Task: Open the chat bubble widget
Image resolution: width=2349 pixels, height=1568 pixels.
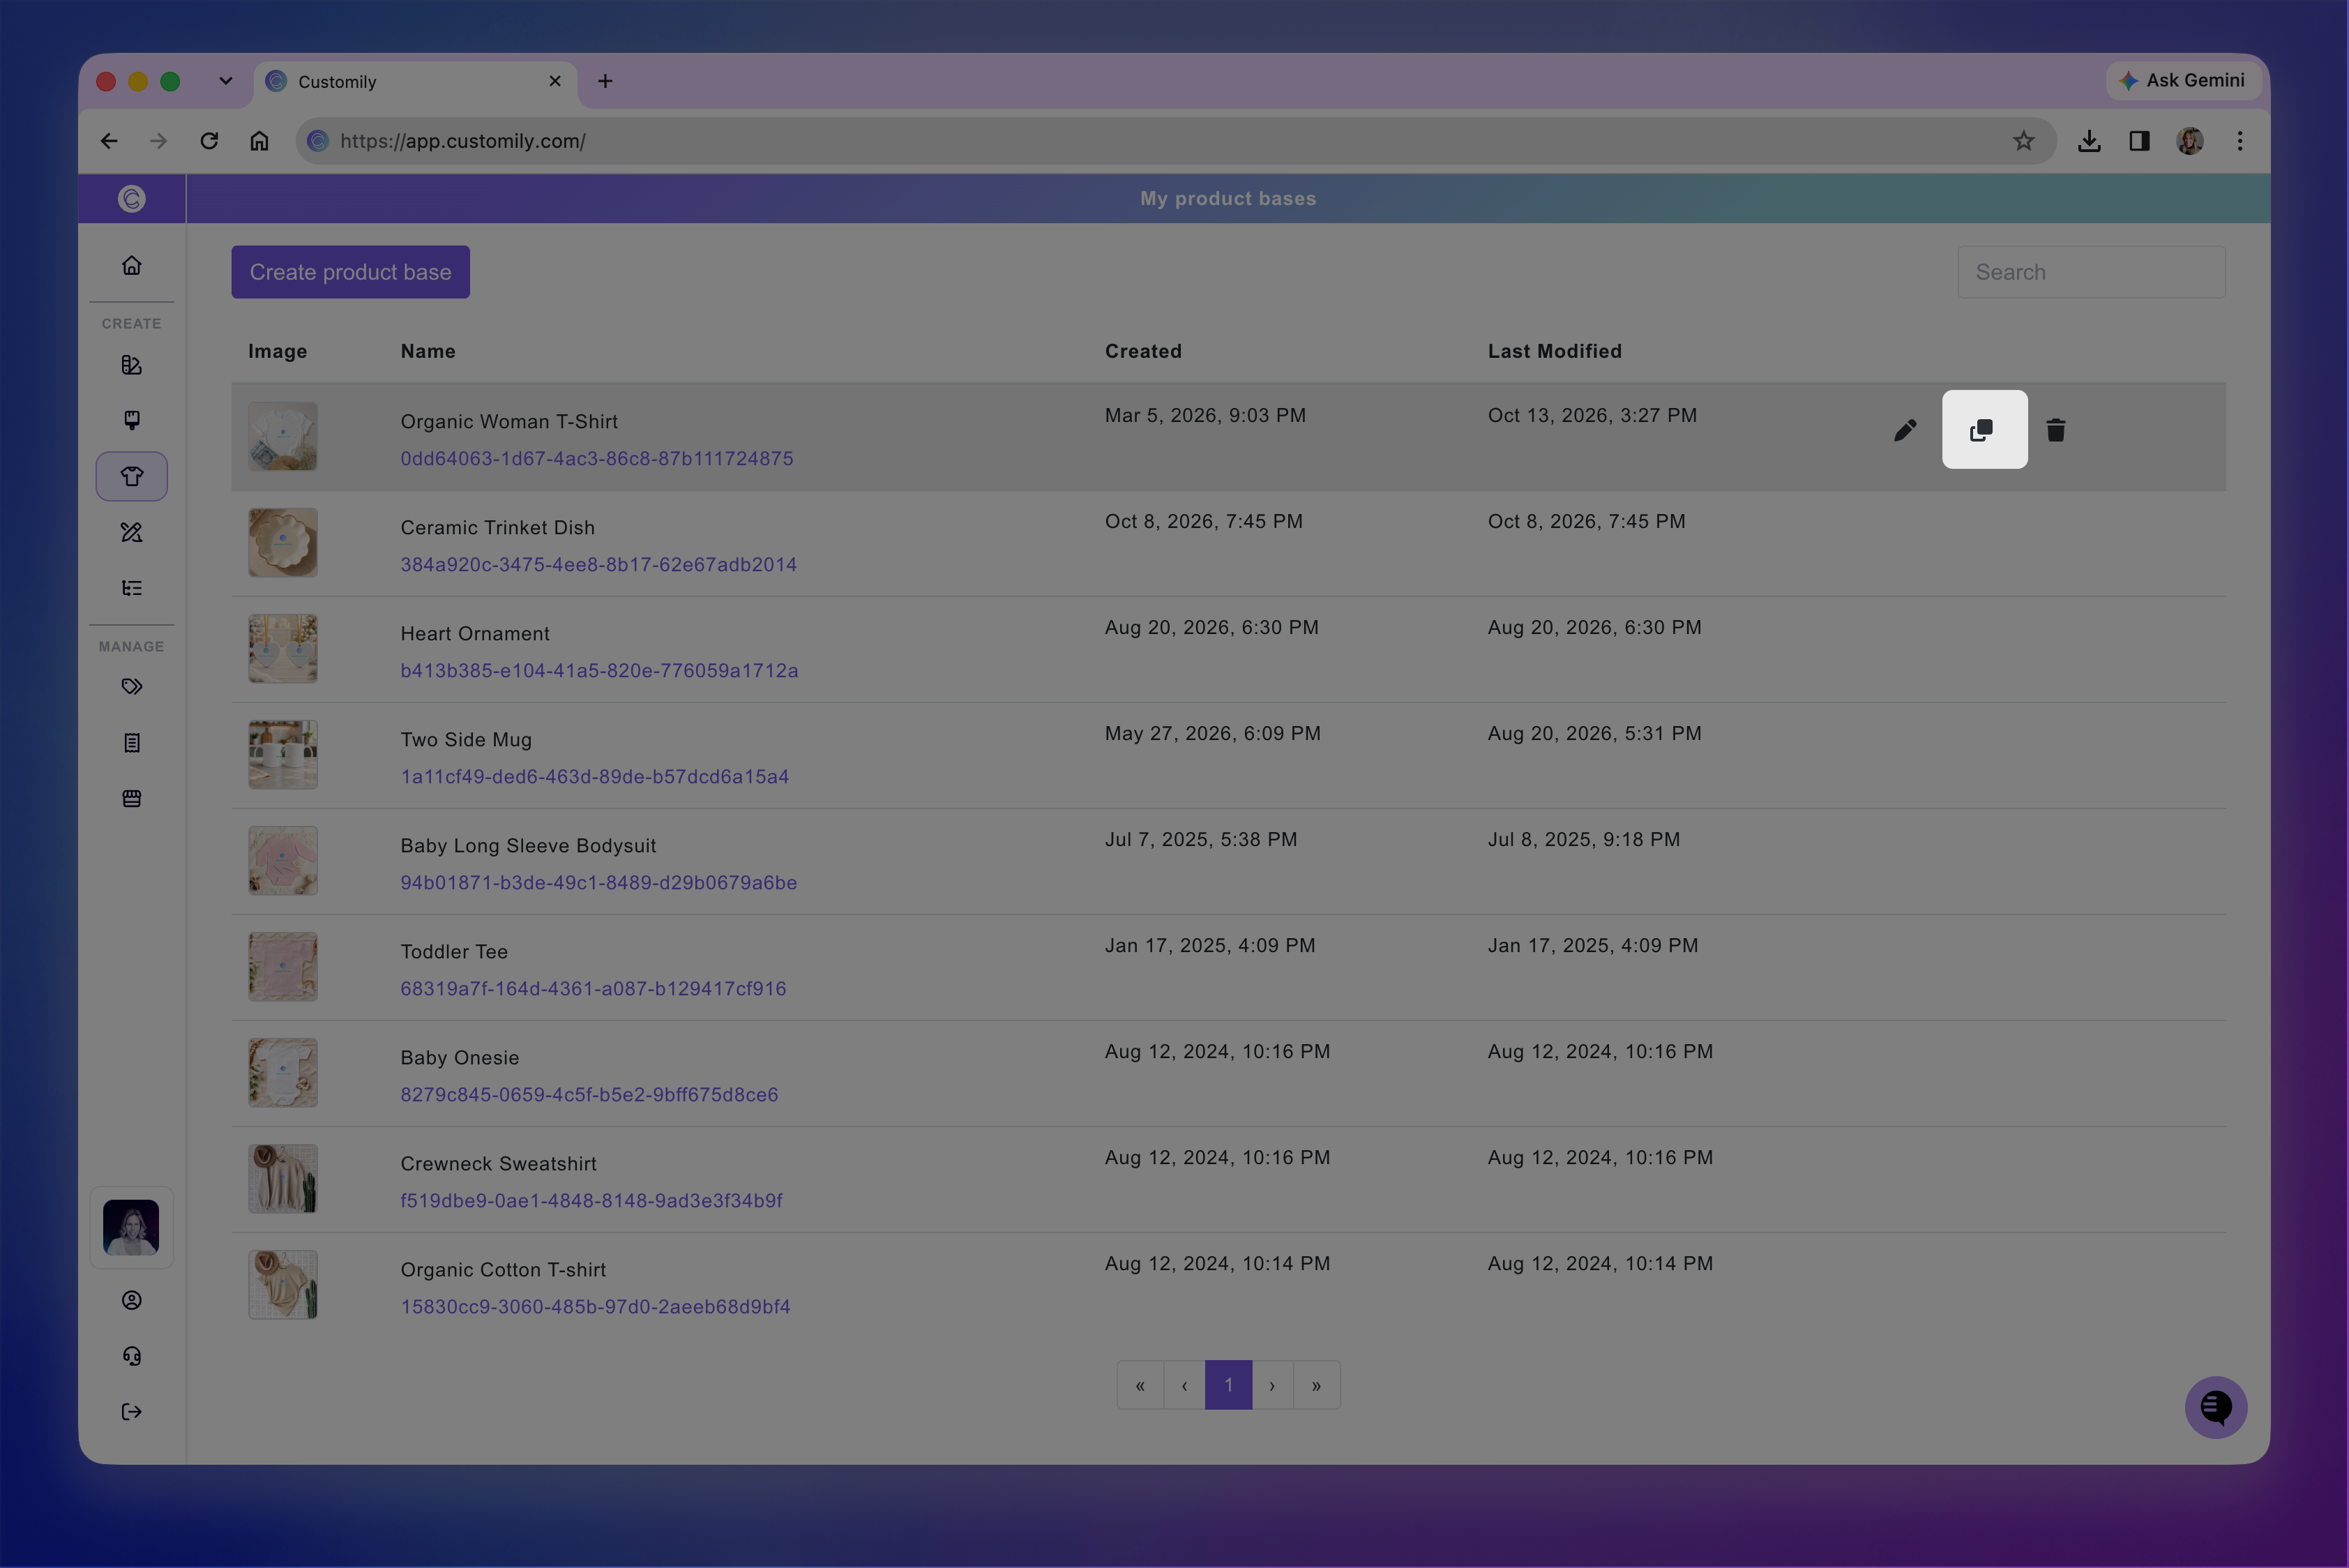Action: click(2216, 1407)
